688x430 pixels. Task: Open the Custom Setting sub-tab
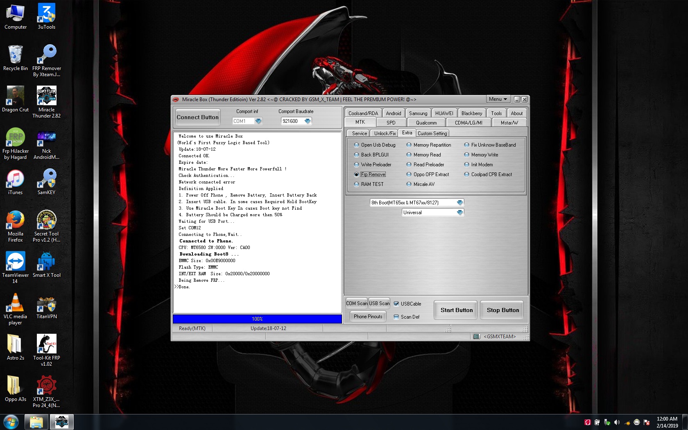[x=432, y=133]
